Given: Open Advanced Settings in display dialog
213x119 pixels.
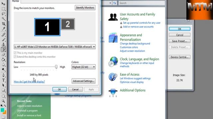Looking at the screenshot, I should 84,81.
